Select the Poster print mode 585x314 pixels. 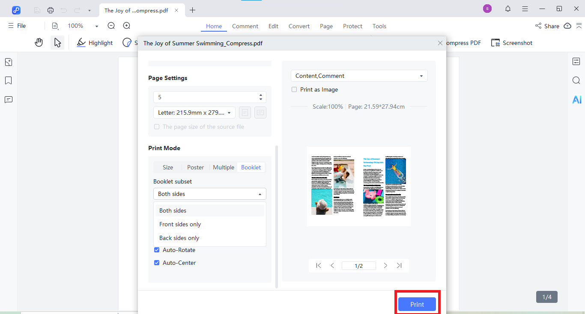point(196,167)
